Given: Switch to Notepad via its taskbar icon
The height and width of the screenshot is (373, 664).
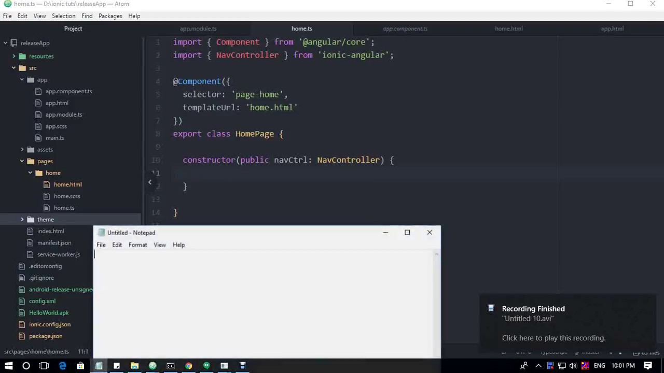Looking at the screenshot, I should click(99, 366).
